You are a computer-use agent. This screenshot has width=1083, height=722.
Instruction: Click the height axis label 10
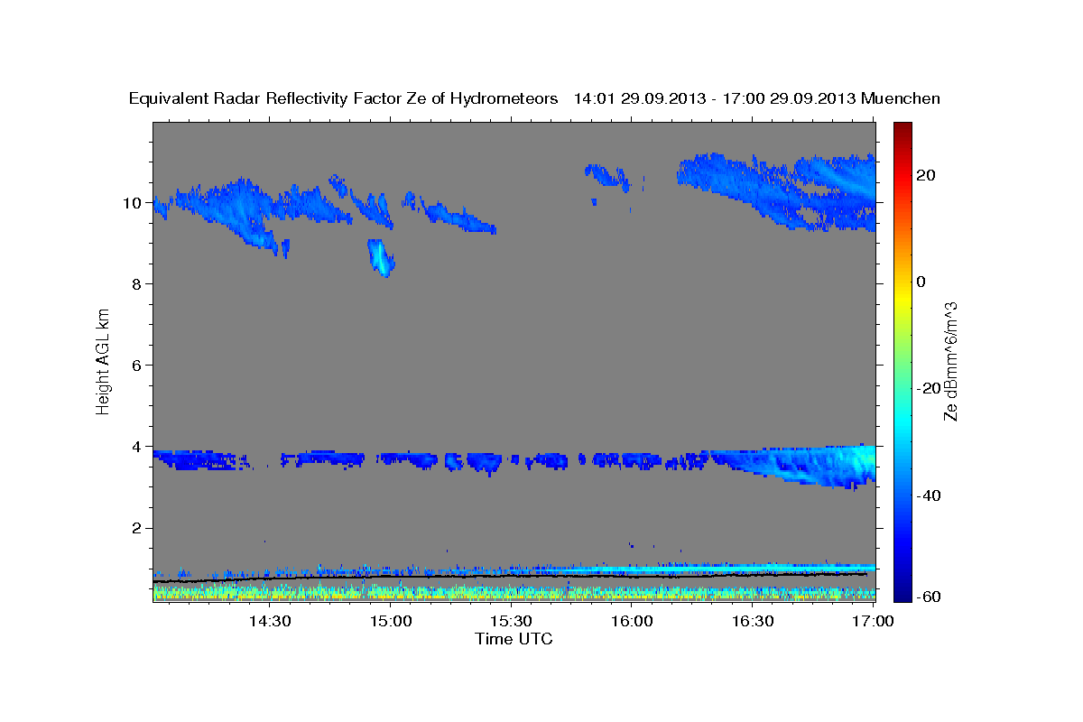tap(132, 203)
